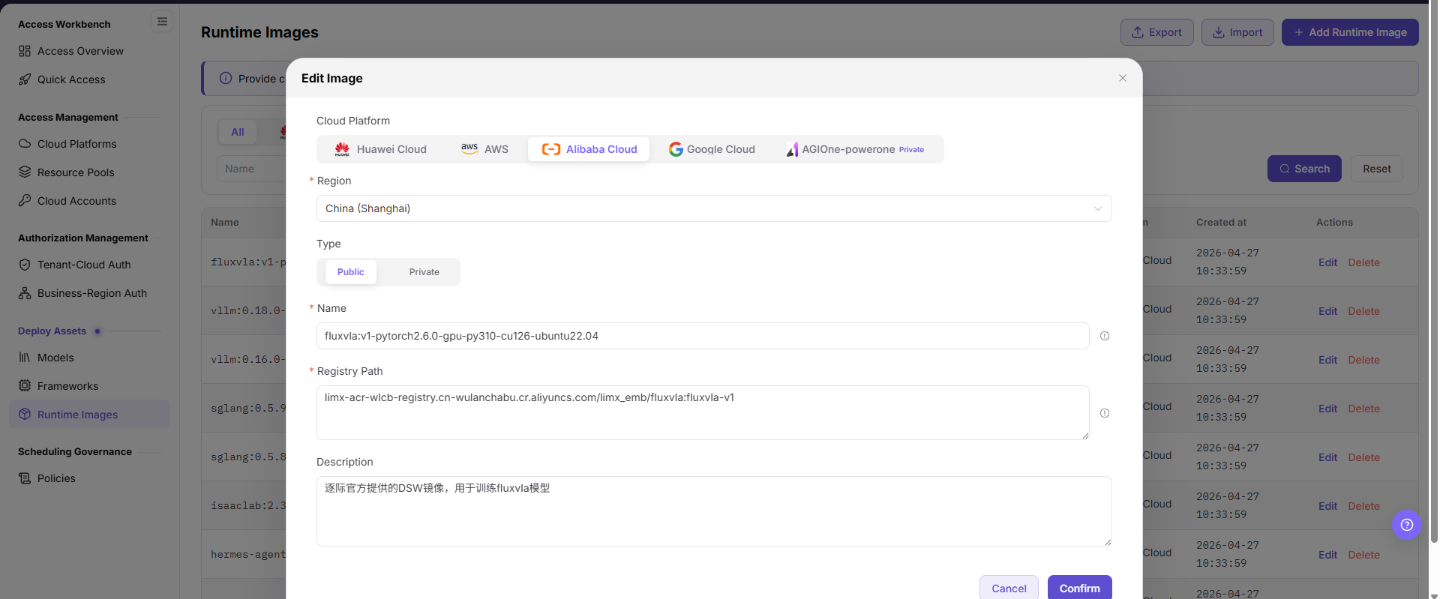The width and height of the screenshot is (1440, 599).
Task: Delete the sglang:0.5.9 image row
Action: (1363, 409)
